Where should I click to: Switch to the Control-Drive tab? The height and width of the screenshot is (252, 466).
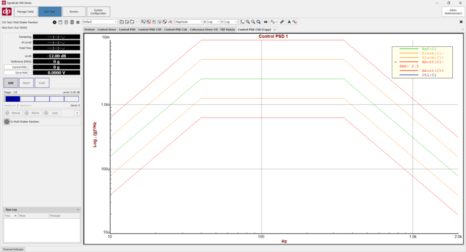click(x=106, y=30)
